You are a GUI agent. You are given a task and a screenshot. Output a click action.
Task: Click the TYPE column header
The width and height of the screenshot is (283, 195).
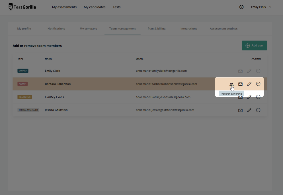pyautogui.click(x=20, y=59)
